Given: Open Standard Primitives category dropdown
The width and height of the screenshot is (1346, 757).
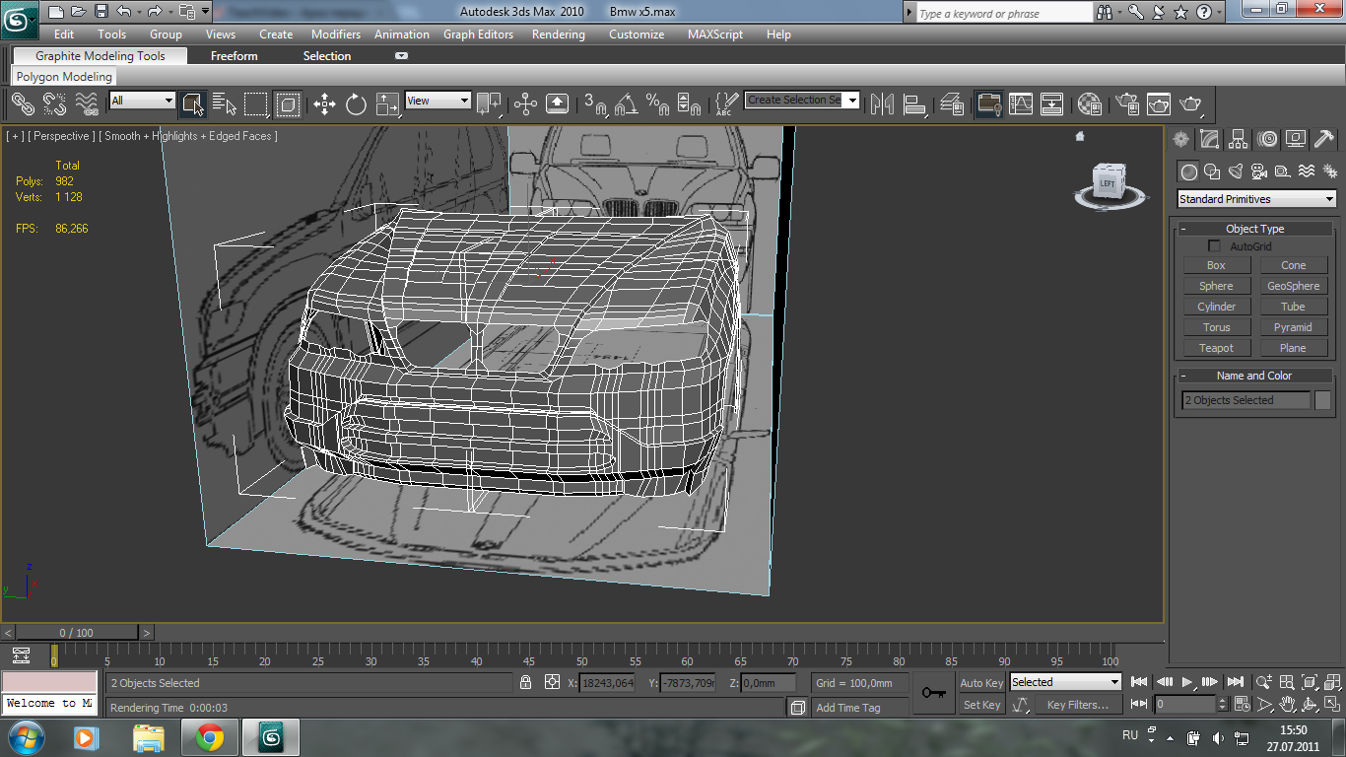Looking at the screenshot, I should click(x=1256, y=199).
